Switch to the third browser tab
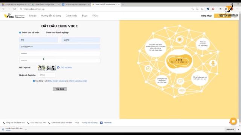 76,4
